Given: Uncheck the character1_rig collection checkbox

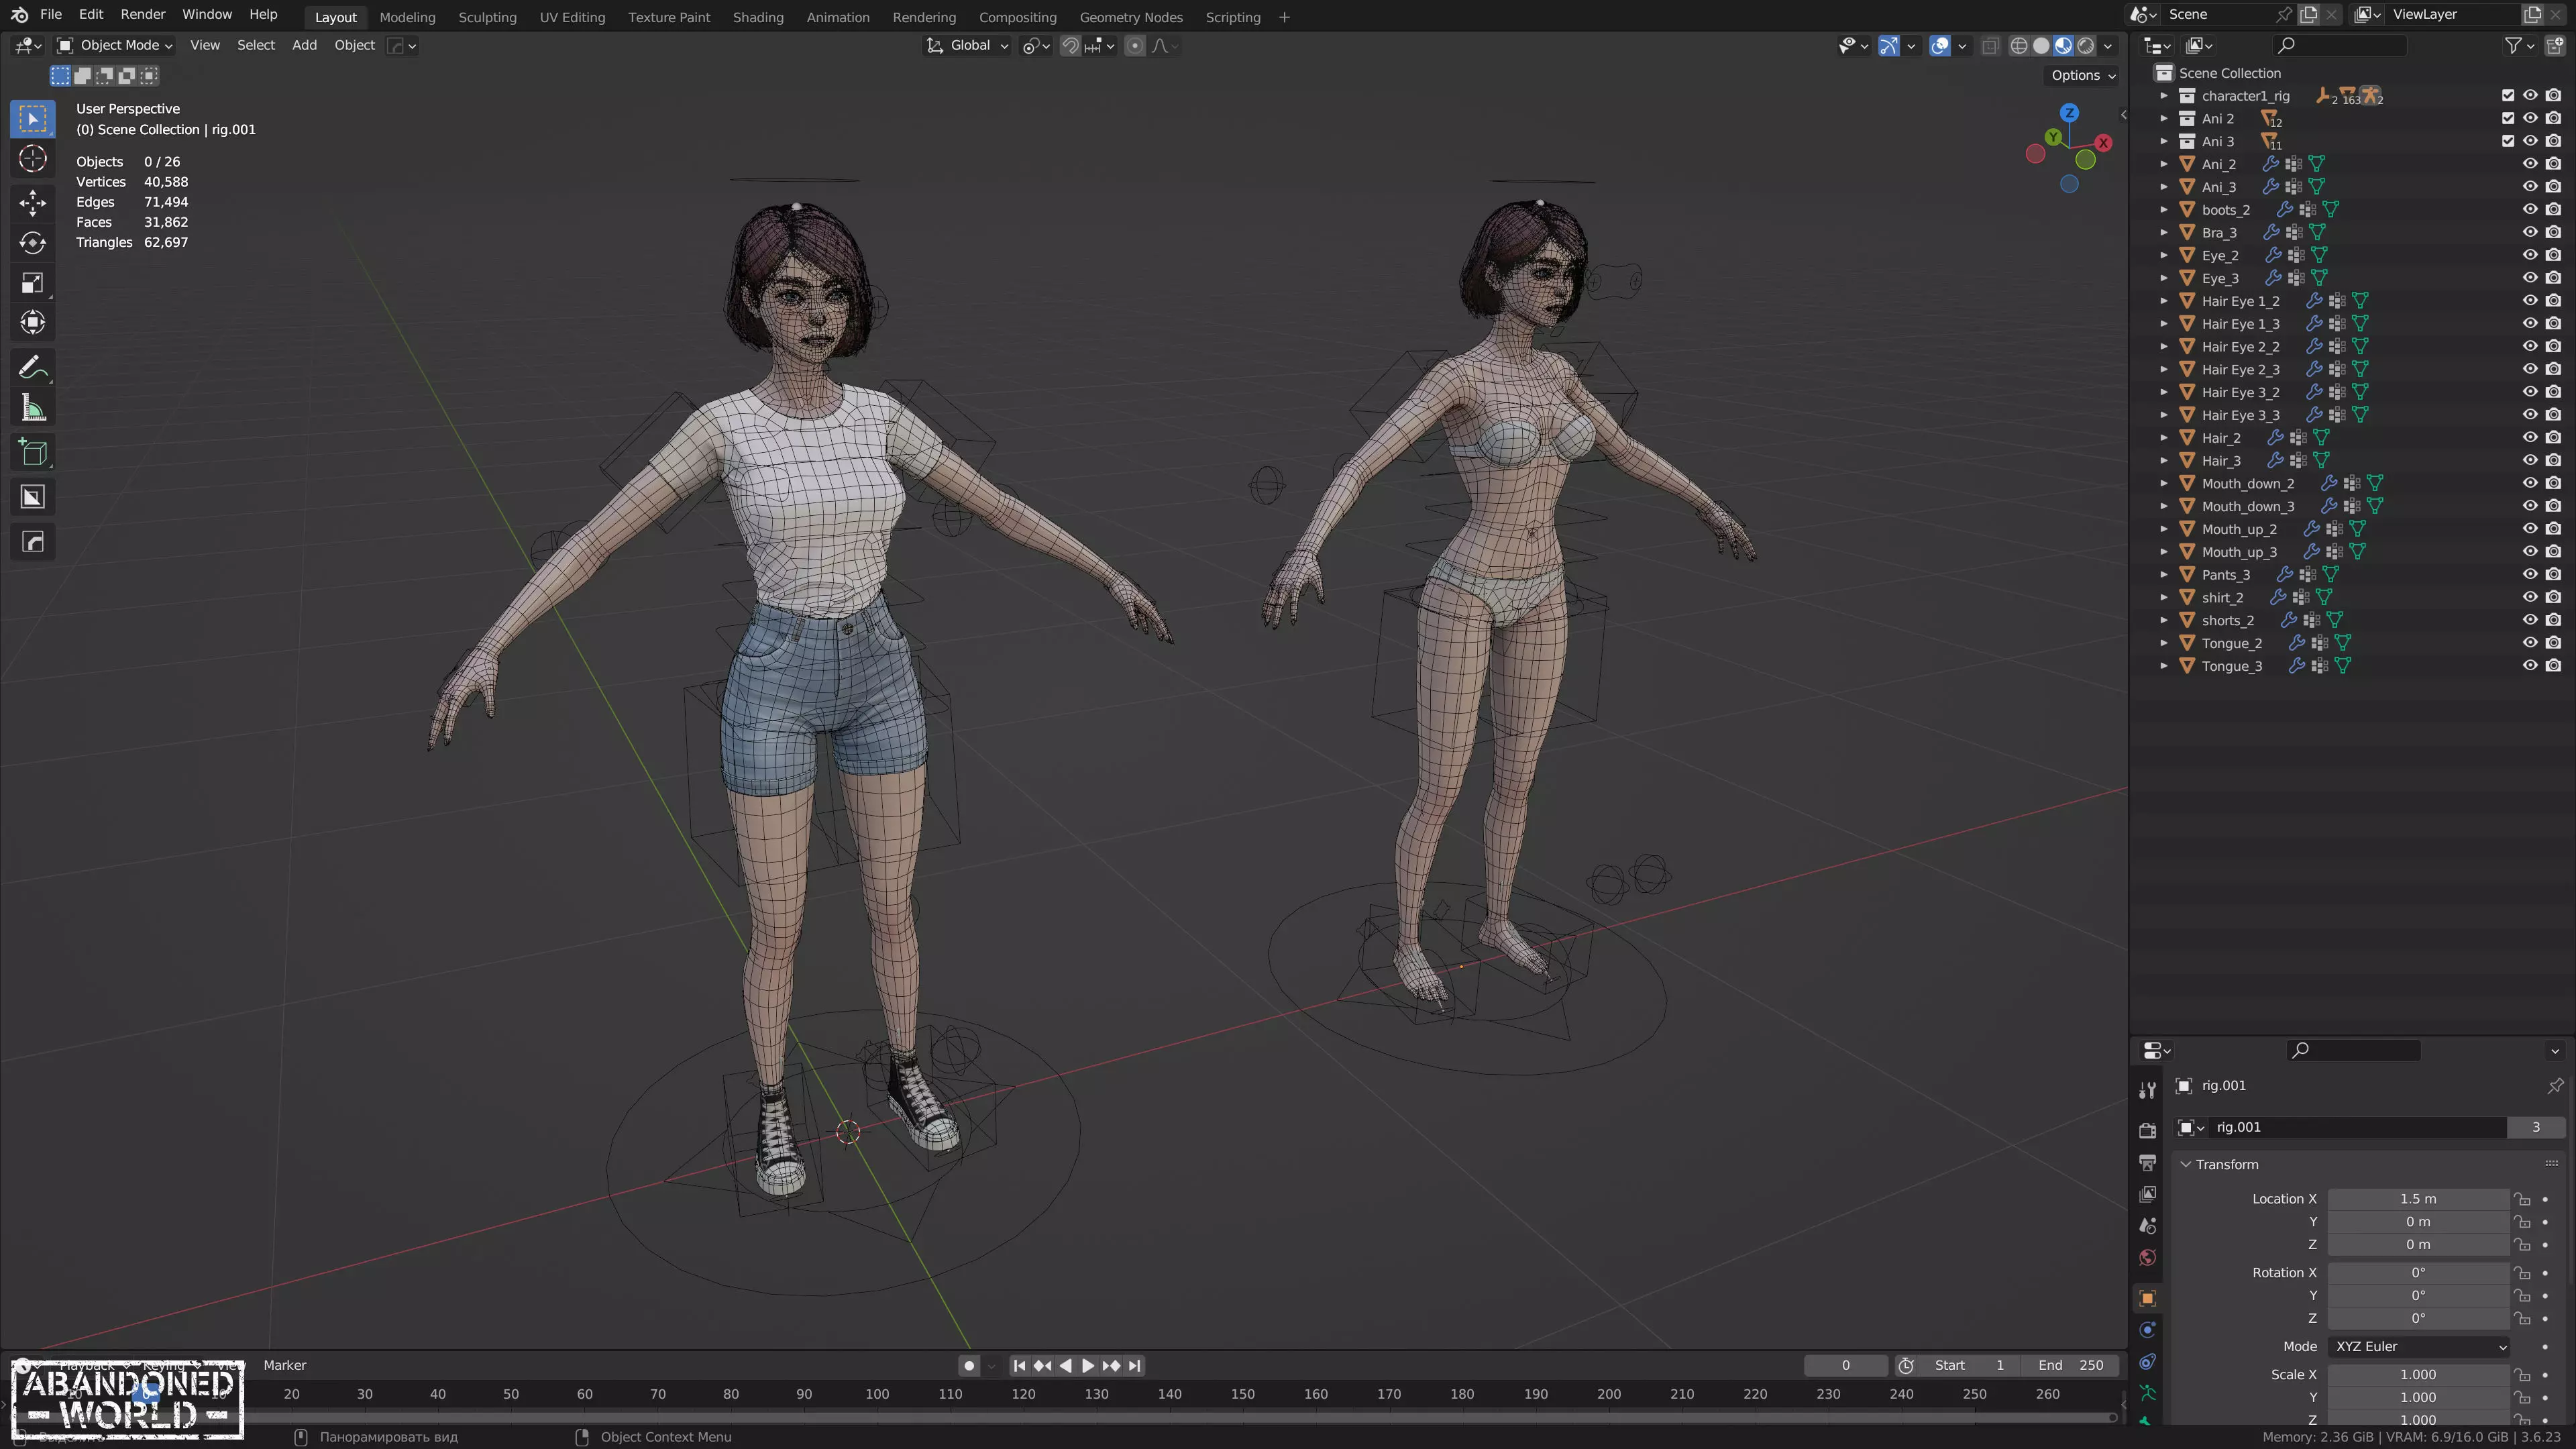Looking at the screenshot, I should (x=2508, y=96).
